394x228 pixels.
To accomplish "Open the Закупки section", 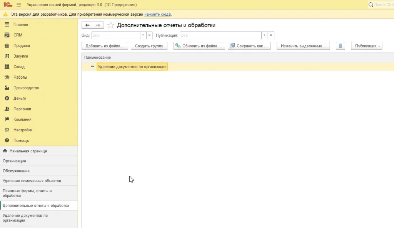I will [39, 56].
